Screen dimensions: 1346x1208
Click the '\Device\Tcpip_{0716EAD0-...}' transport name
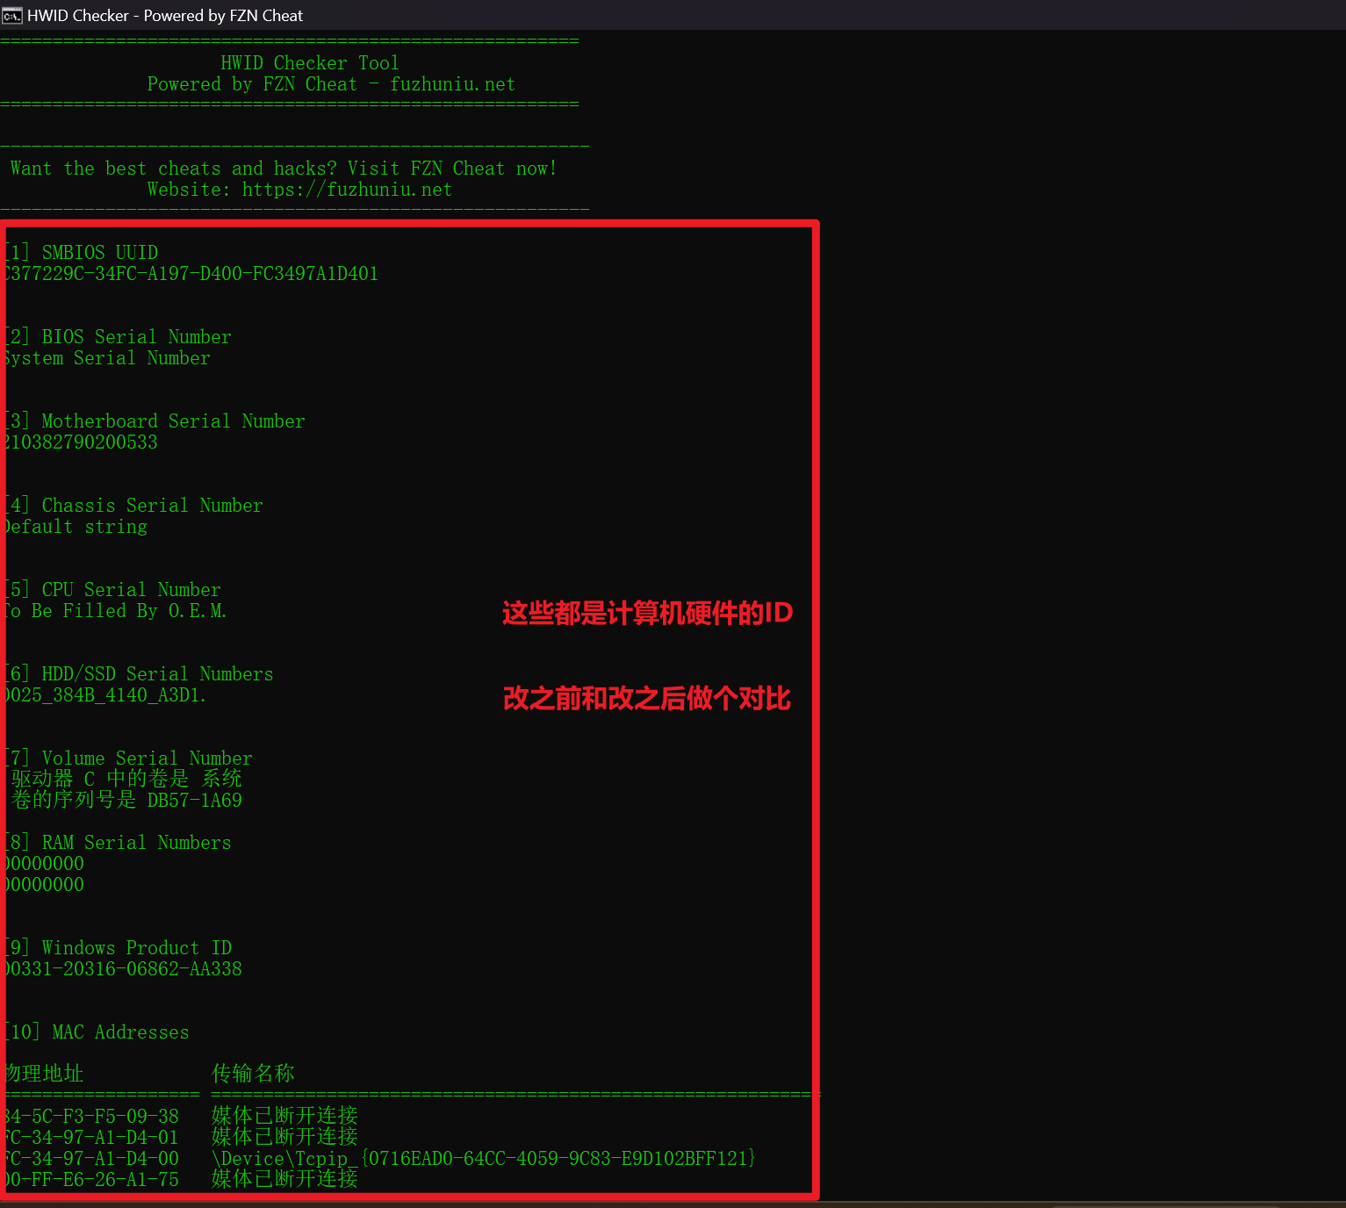pos(483,1159)
